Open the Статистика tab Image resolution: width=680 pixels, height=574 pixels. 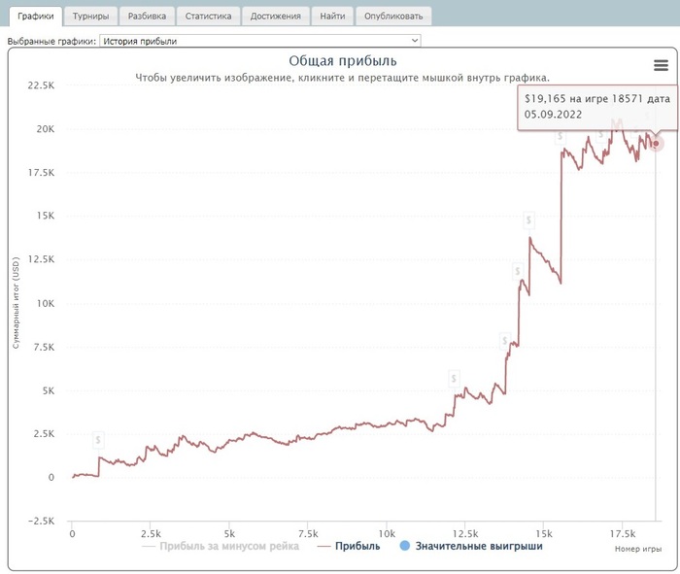pos(208,17)
